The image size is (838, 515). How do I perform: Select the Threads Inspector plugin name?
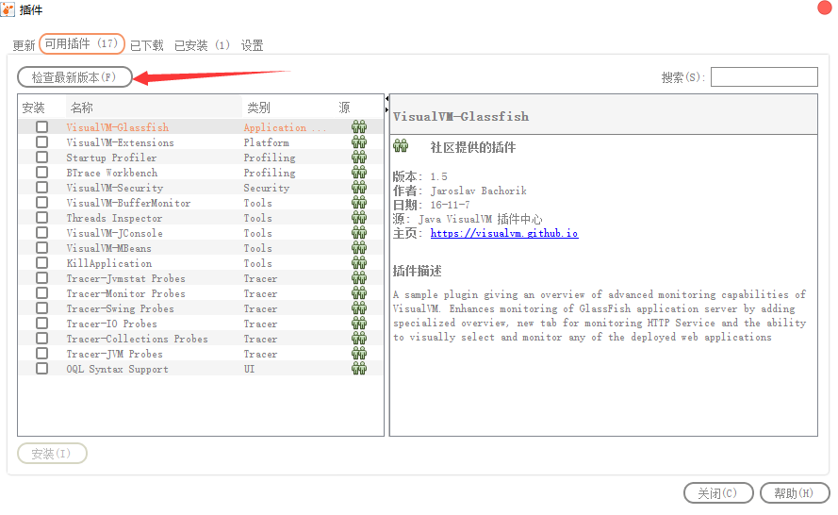click(114, 218)
